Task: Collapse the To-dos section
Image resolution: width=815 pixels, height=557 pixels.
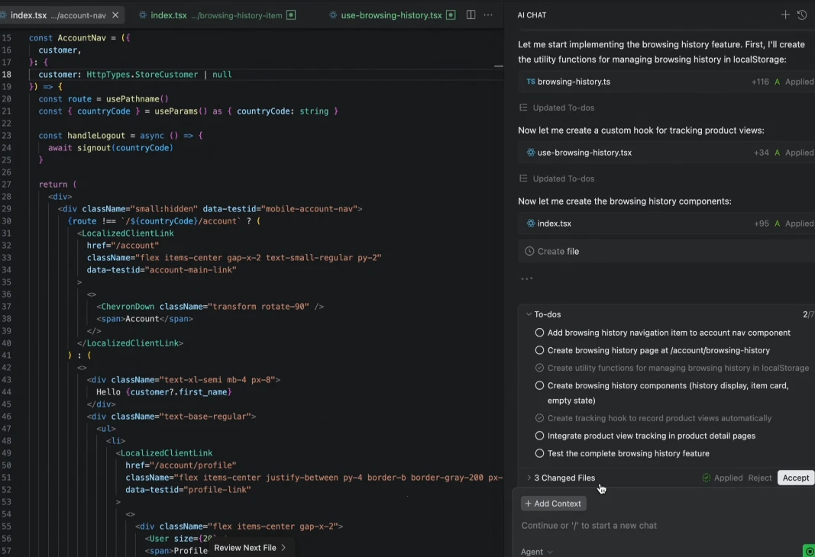Action: (x=529, y=314)
